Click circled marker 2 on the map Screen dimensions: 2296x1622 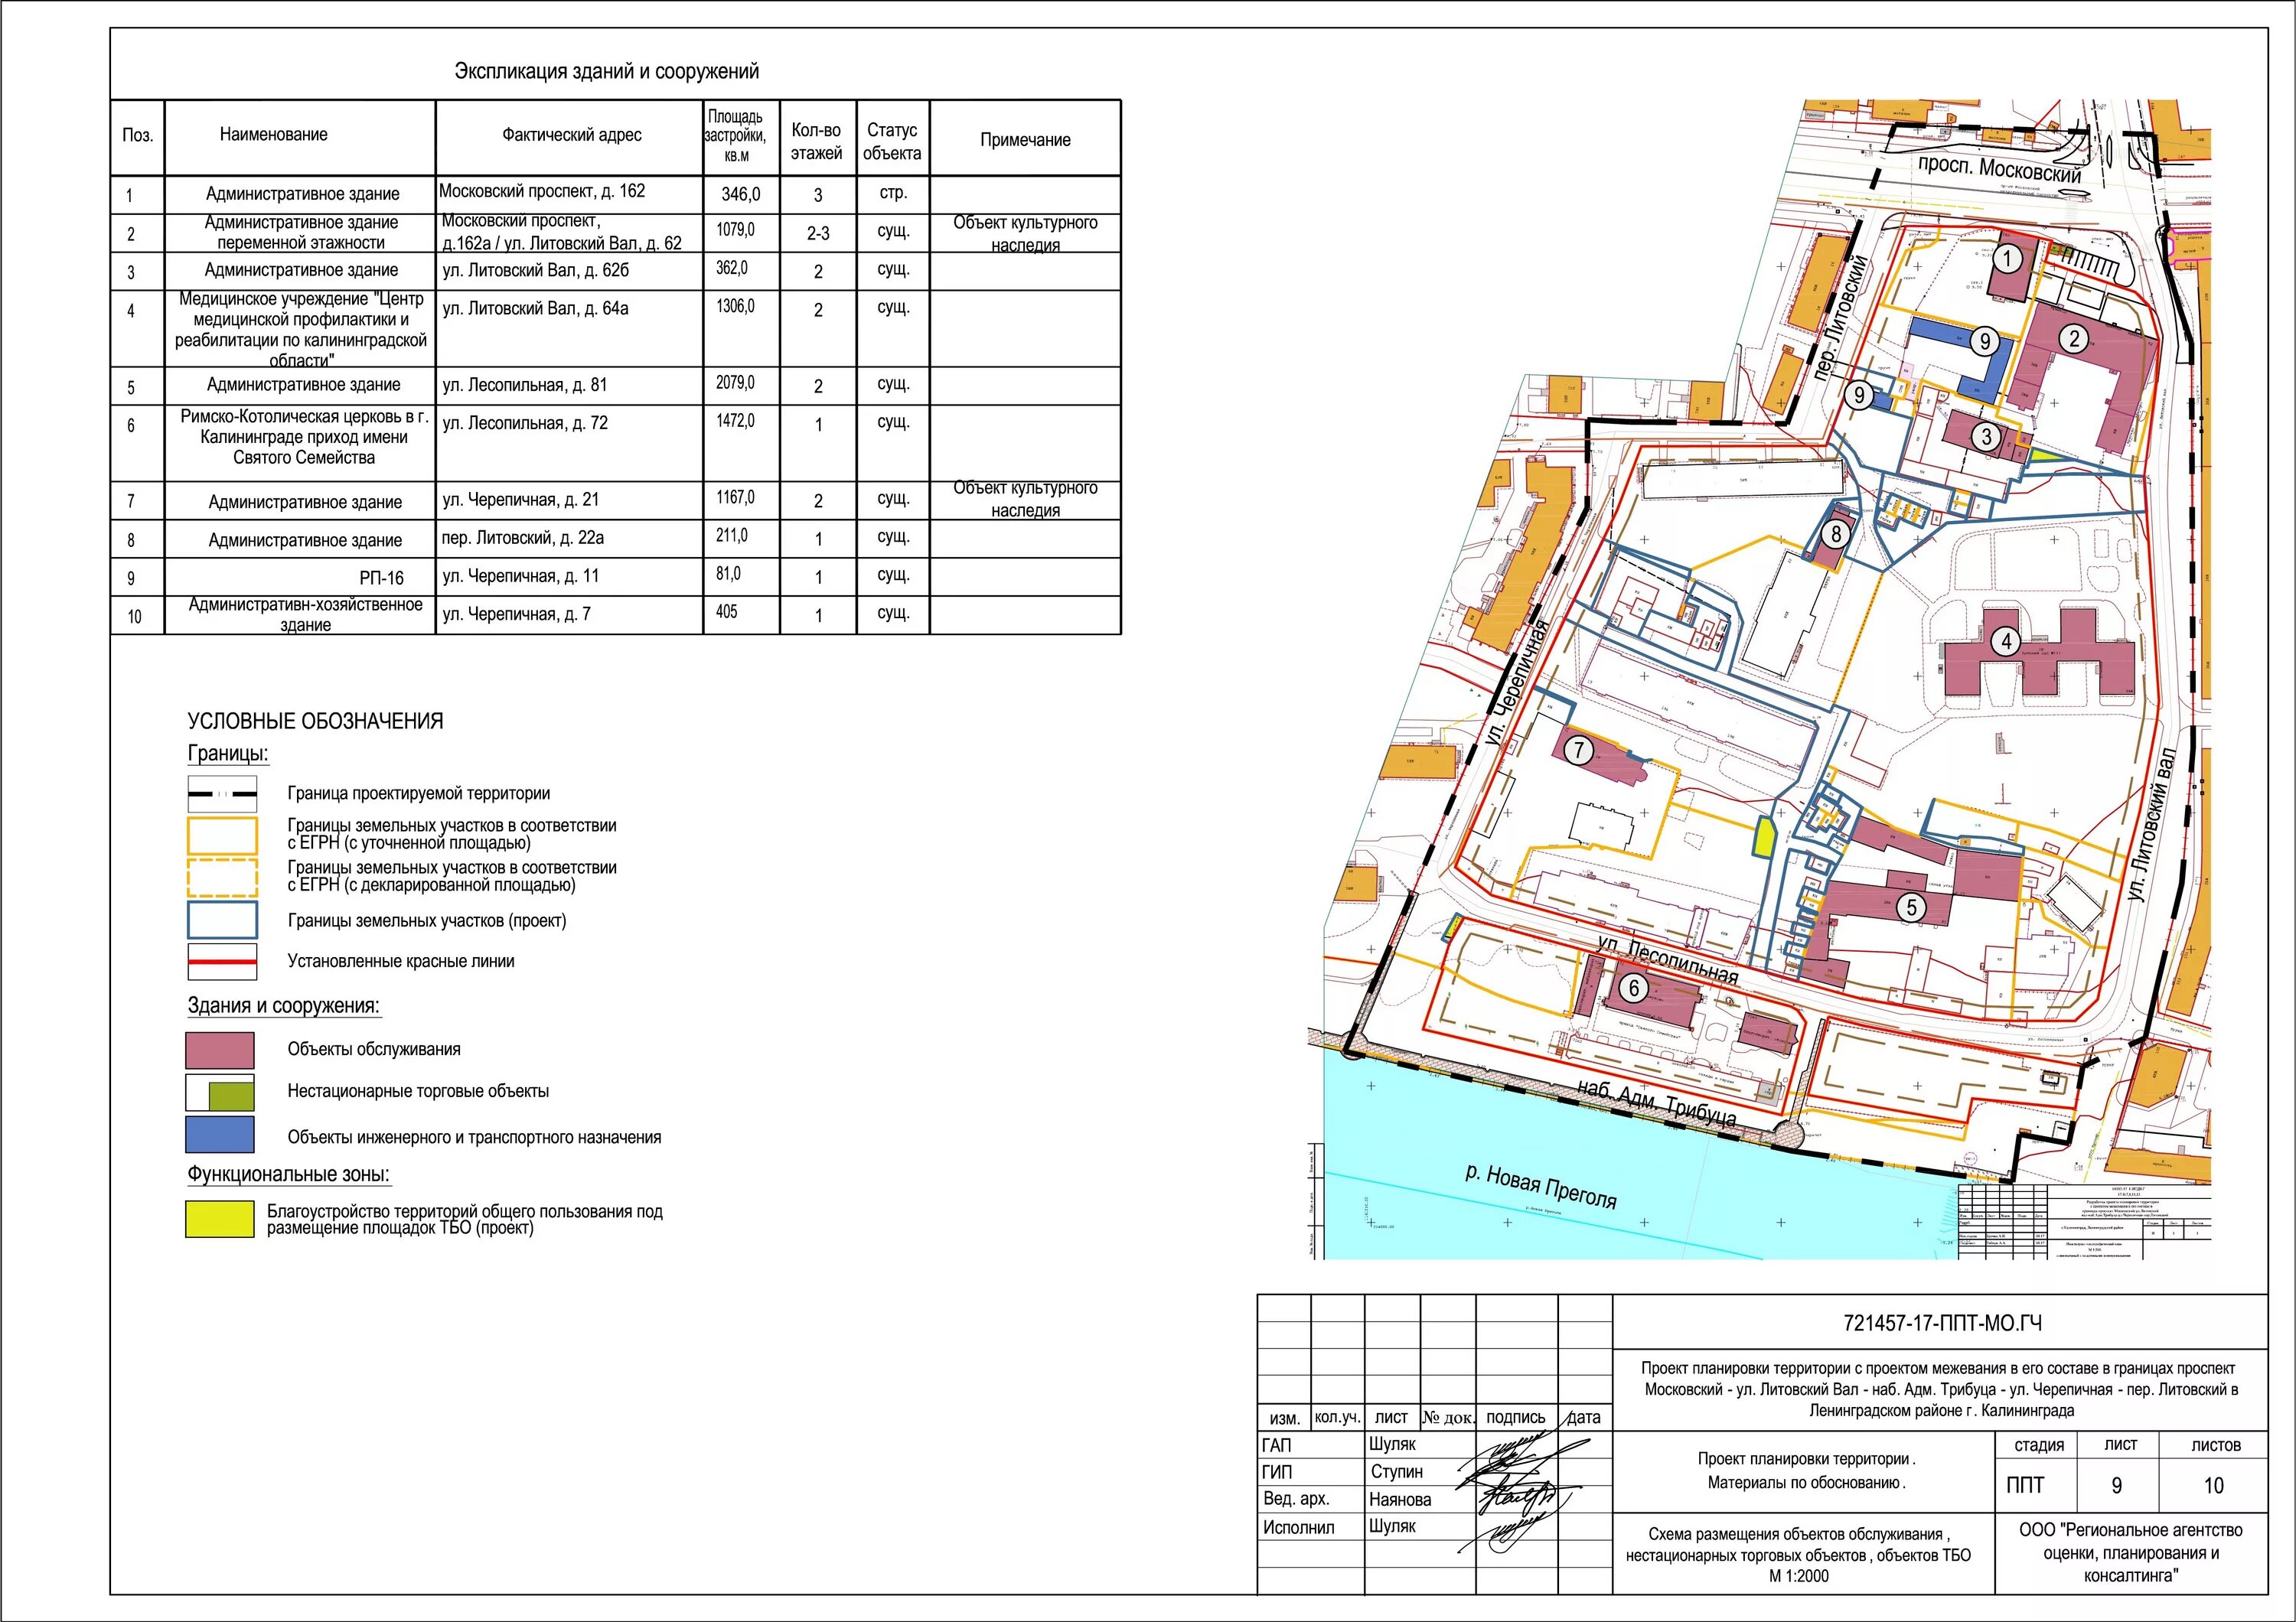click(2074, 339)
